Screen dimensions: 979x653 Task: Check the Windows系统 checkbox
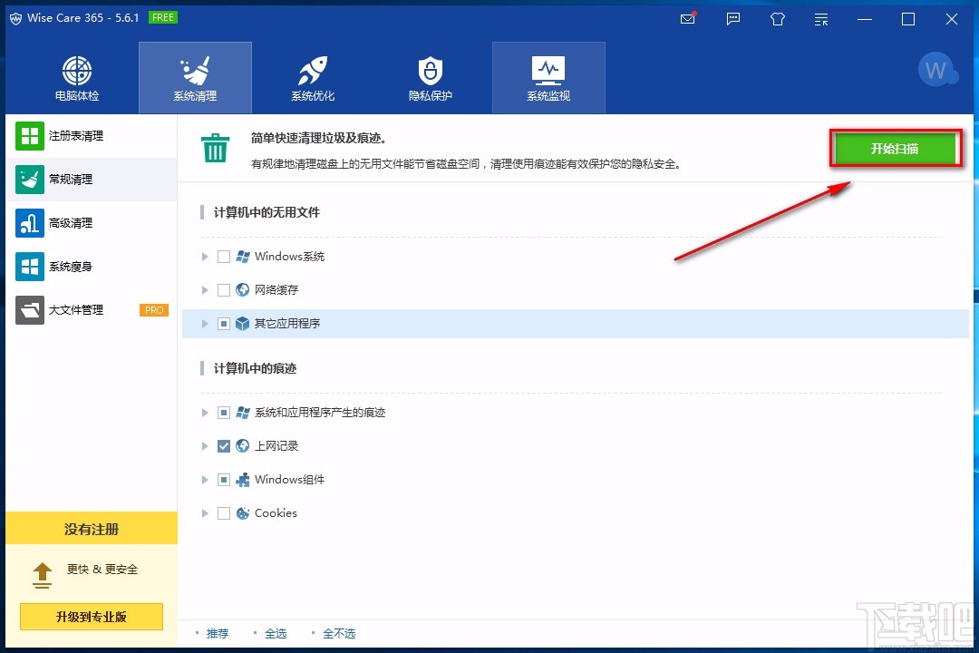[224, 257]
